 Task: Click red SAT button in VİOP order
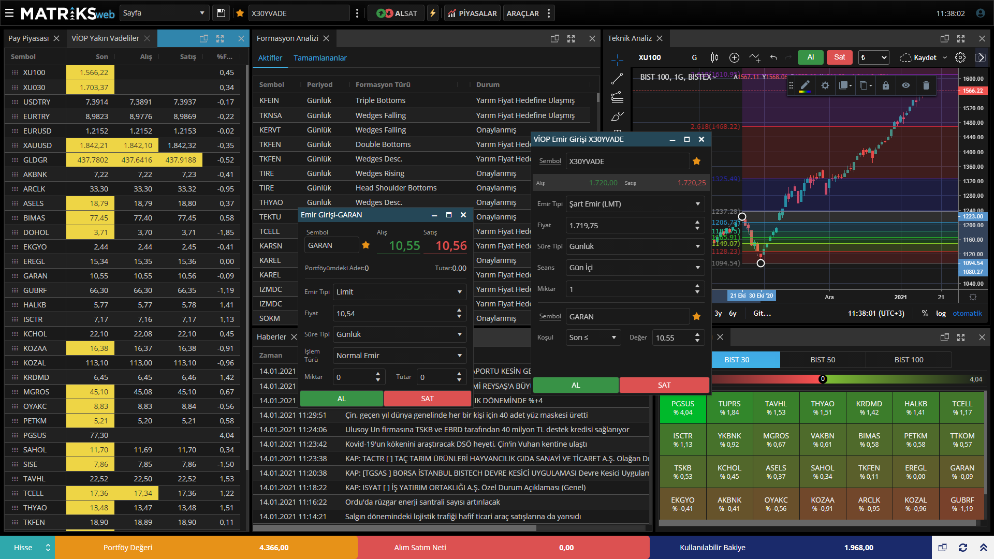(x=664, y=385)
